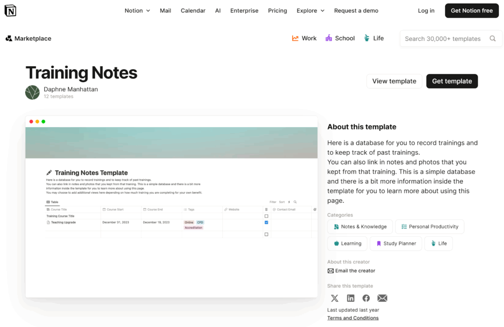This screenshot has height=327, width=504.
Task: Click the Course Start column header
Action: coord(121,209)
